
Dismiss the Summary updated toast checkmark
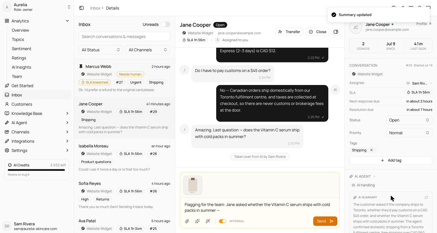334,15
